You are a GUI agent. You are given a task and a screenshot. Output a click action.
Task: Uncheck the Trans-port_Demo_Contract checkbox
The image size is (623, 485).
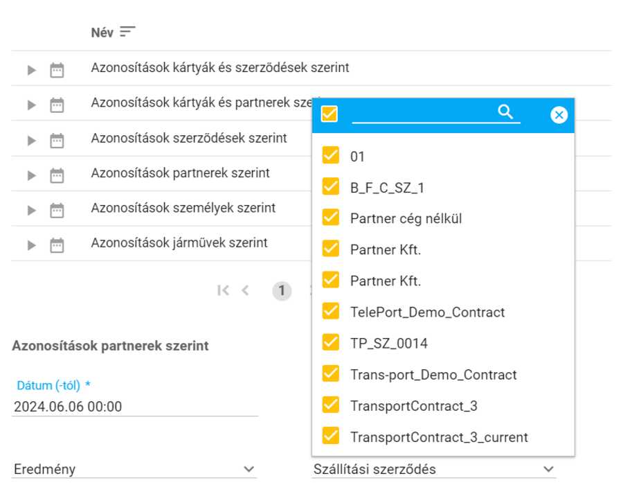[x=331, y=373]
